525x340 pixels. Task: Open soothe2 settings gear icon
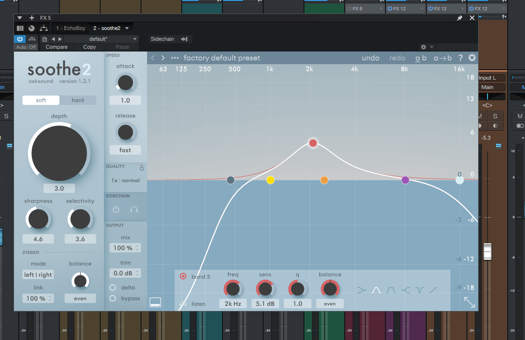tap(472, 58)
